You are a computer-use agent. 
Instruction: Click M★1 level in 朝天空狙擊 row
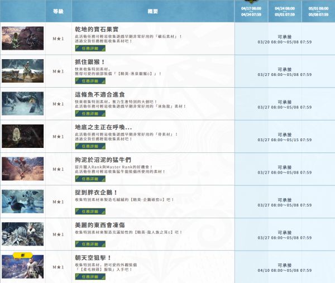coord(58,267)
